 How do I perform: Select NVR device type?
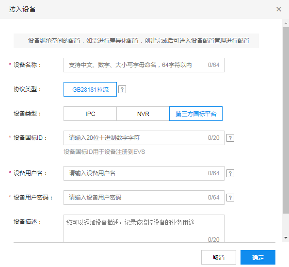pos(143,114)
